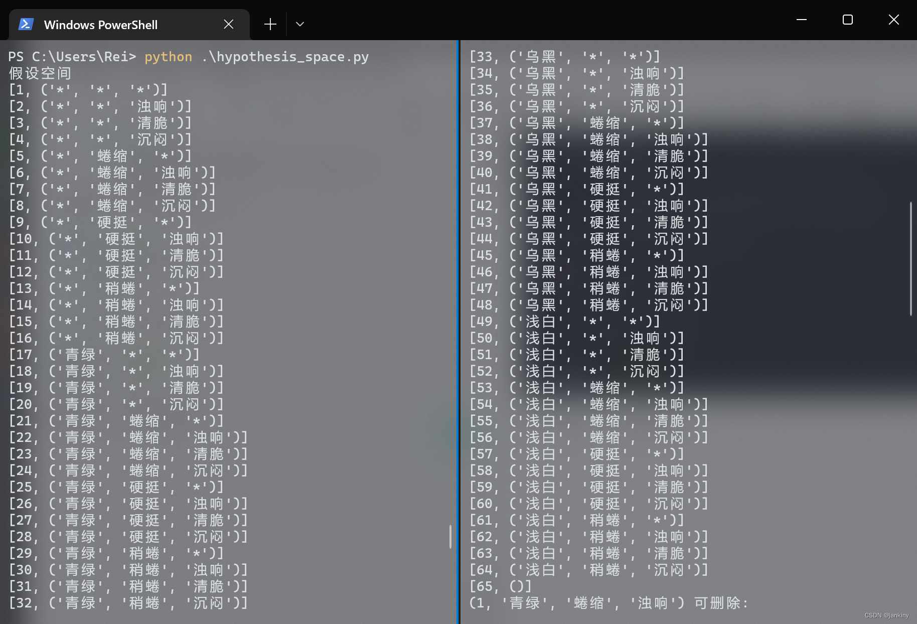Viewport: 917px width, 624px height.
Task: Click output line numbered 33
Action: (x=565, y=57)
